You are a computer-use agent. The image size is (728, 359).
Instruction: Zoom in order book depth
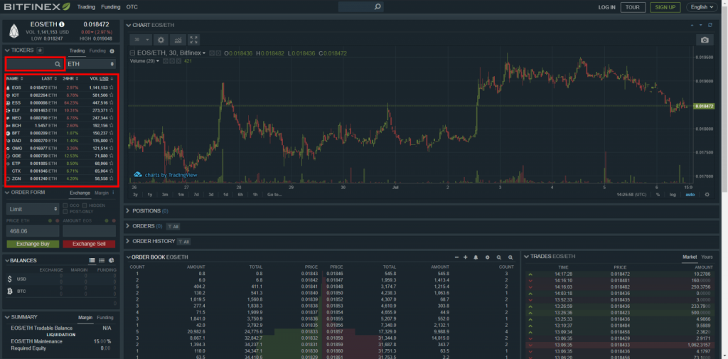coord(510,257)
